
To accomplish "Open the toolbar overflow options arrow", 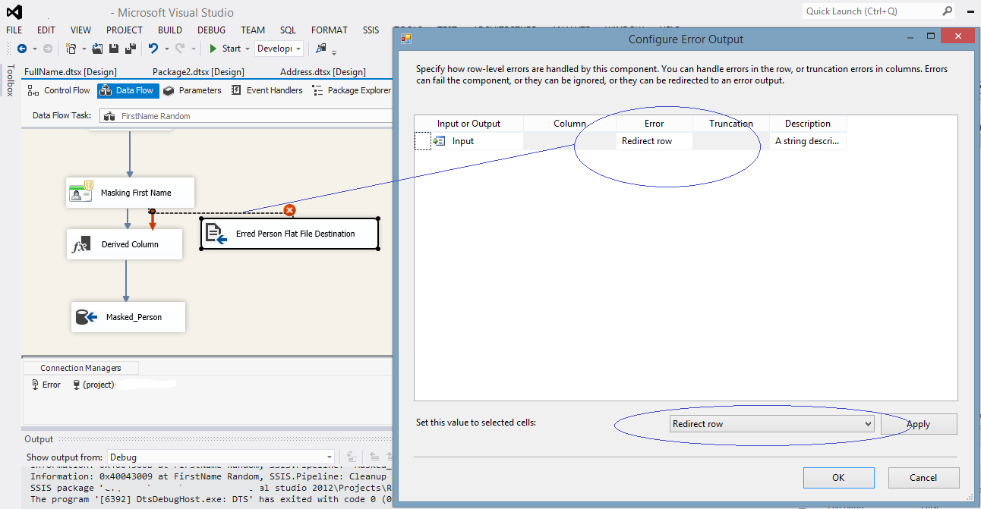I will (x=334, y=52).
